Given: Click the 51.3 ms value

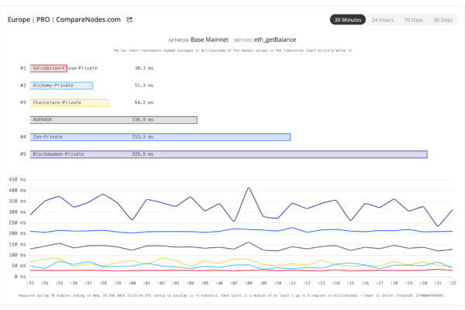Looking at the screenshot, I should [x=144, y=85].
